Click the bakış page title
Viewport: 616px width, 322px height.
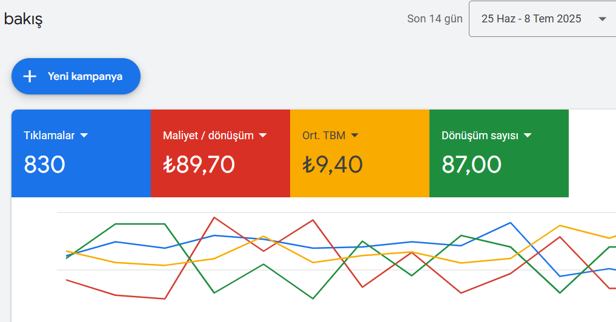click(23, 19)
